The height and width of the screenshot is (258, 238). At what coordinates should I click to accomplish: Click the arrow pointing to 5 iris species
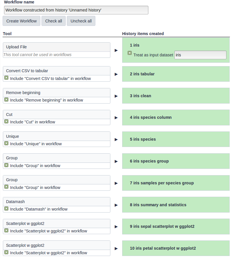click(116, 139)
